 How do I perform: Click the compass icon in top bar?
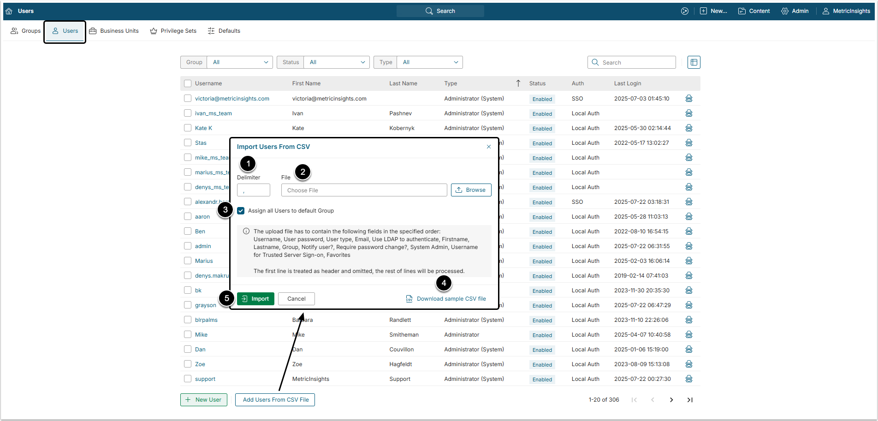[684, 11]
